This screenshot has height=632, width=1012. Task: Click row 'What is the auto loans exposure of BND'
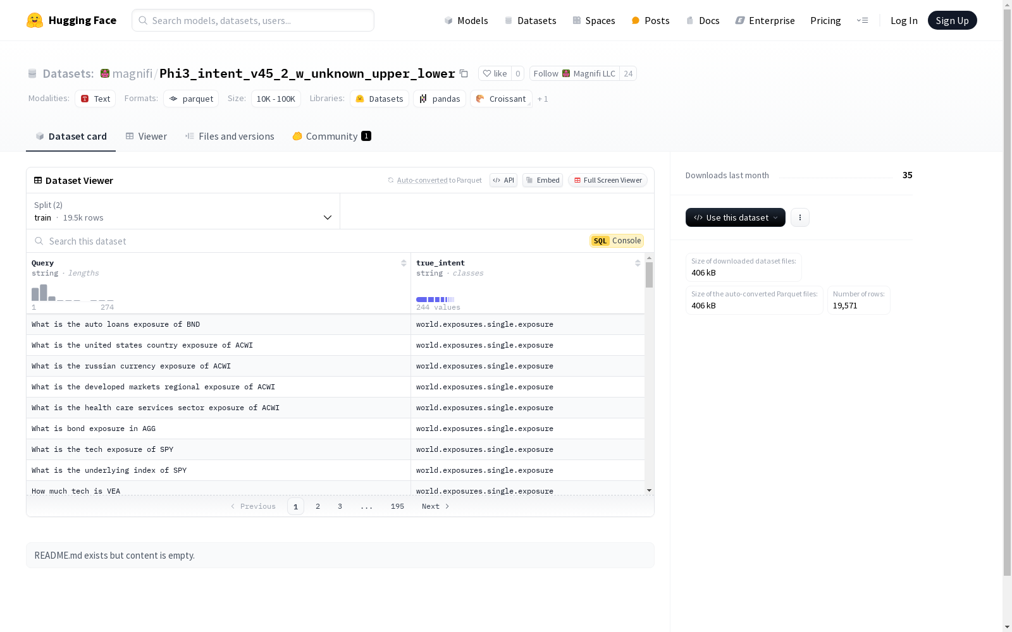tap(335, 324)
